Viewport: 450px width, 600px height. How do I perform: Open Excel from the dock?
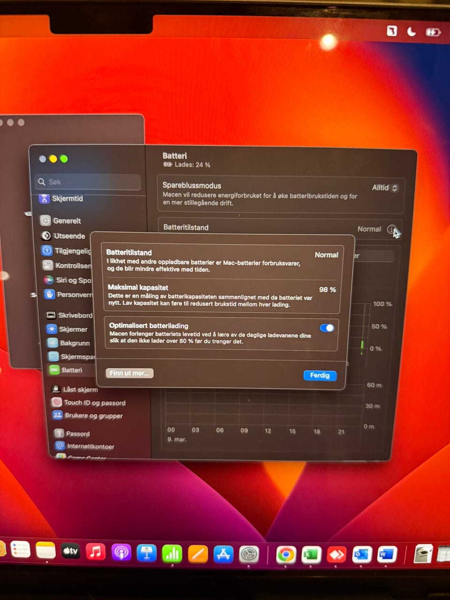311,555
